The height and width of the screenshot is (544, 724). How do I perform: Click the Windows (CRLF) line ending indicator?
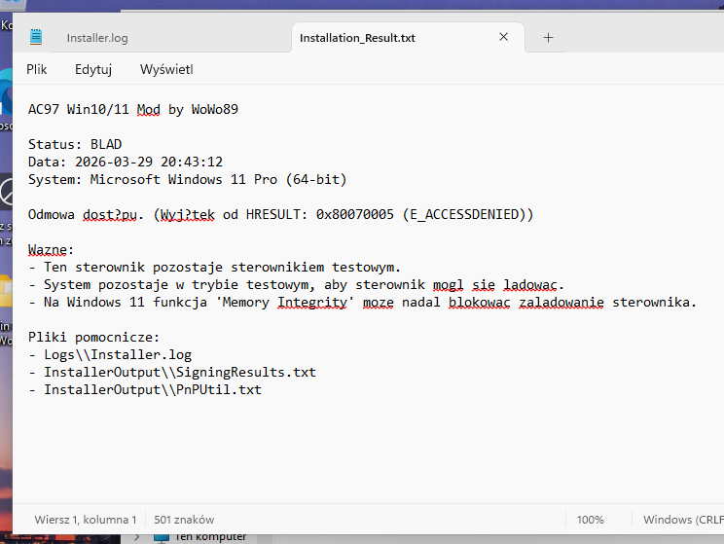pos(683,520)
